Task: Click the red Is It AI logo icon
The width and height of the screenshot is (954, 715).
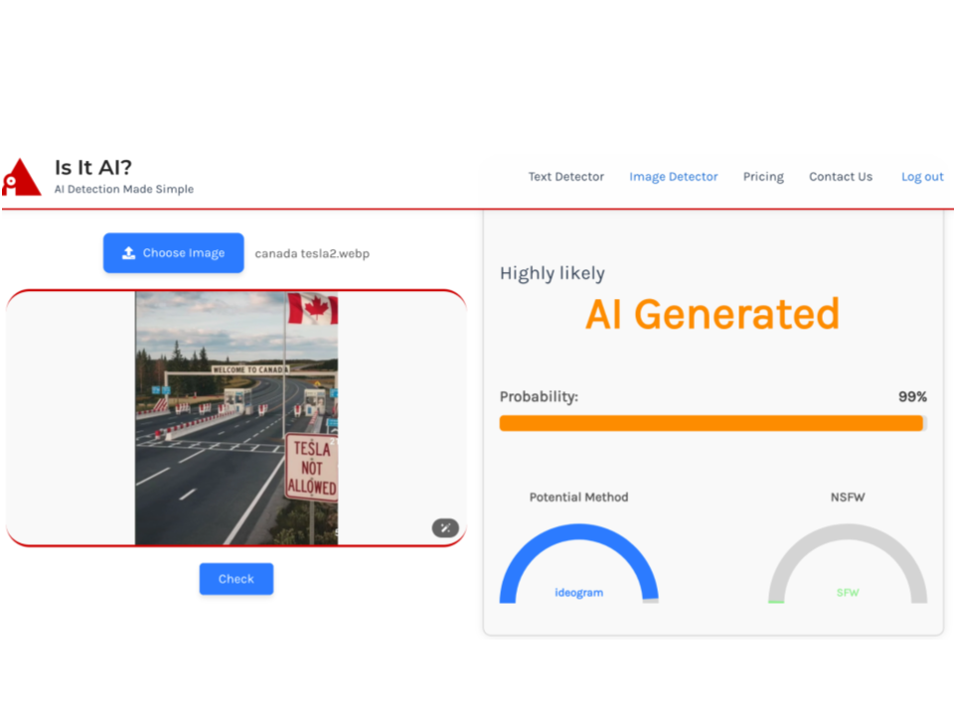Action: (21, 177)
